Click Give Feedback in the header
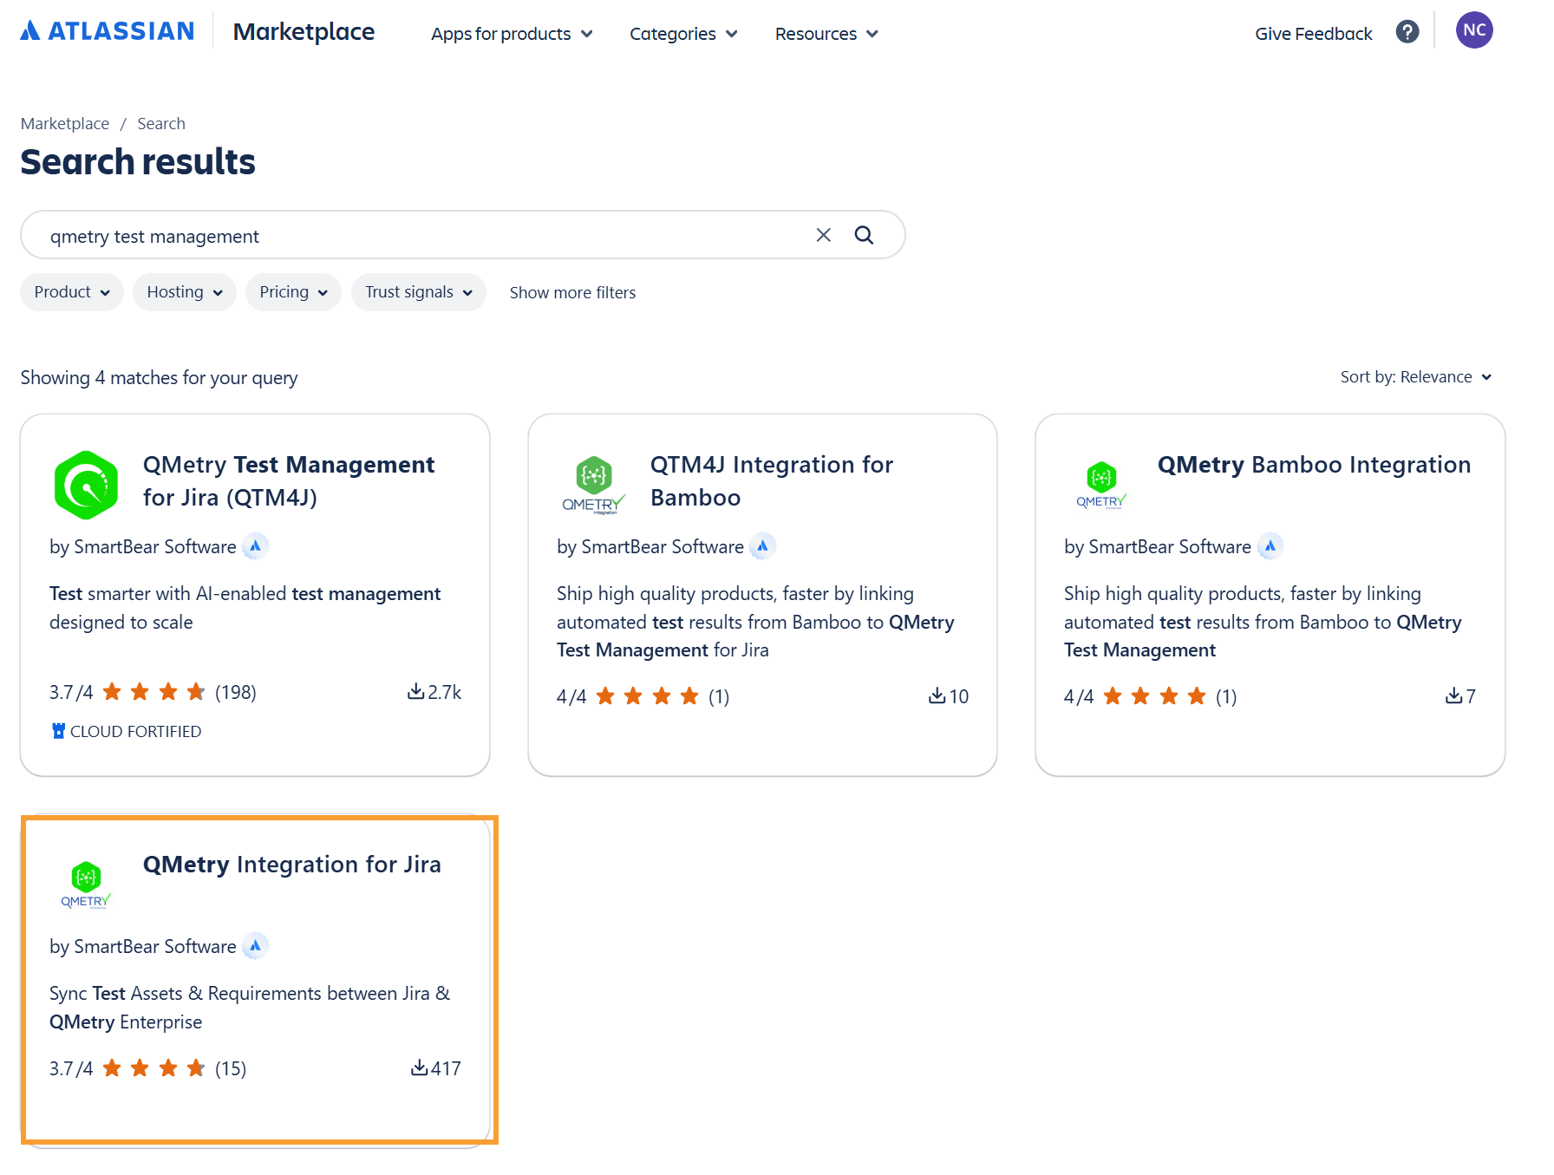The height and width of the screenshot is (1175, 1554). 1314,34
